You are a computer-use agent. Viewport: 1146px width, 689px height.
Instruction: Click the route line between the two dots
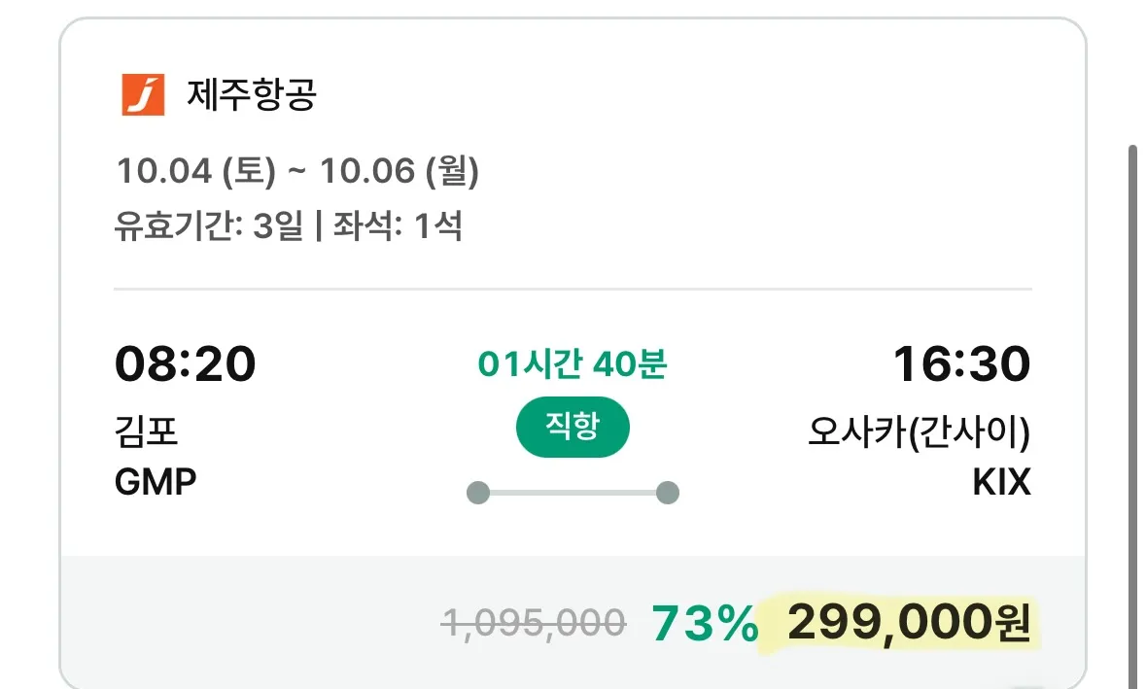coord(573,493)
